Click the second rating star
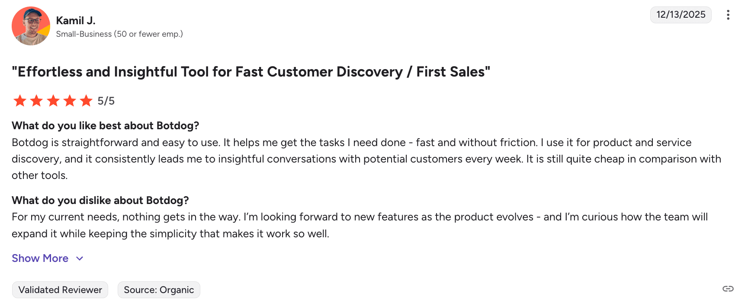This screenshot has height=306, width=745. pos(36,101)
